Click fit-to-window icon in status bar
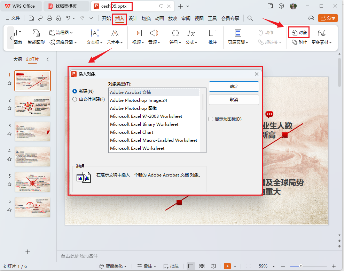This screenshot has width=344, height=271. (248, 266)
